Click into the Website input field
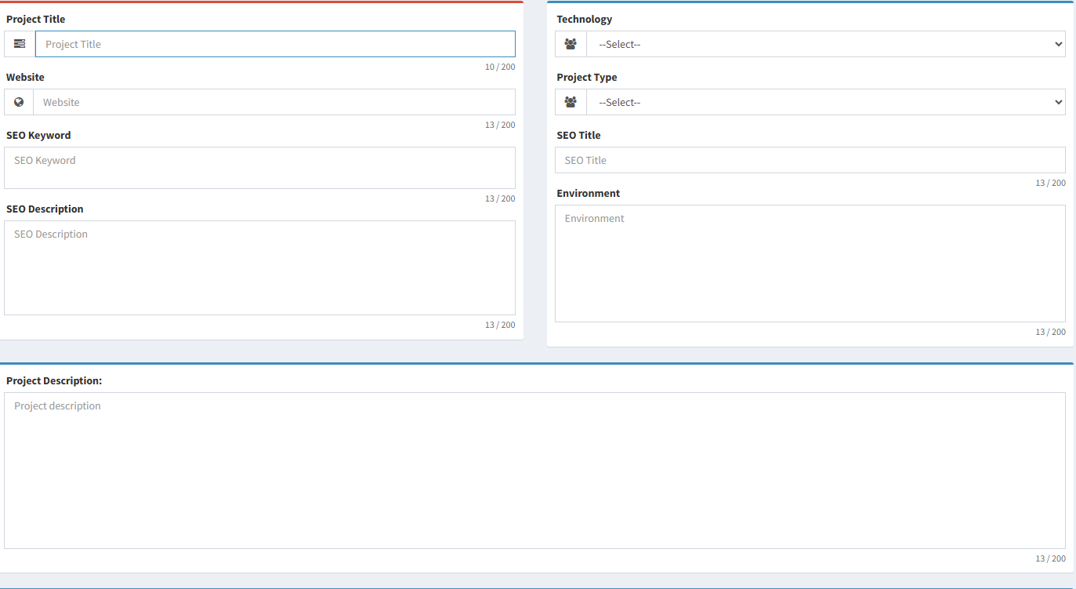This screenshot has height=589, width=1076. pyautogui.click(x=274, y=102)
